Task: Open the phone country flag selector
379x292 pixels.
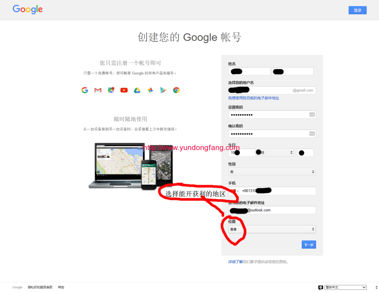Action: coord(235,191)
